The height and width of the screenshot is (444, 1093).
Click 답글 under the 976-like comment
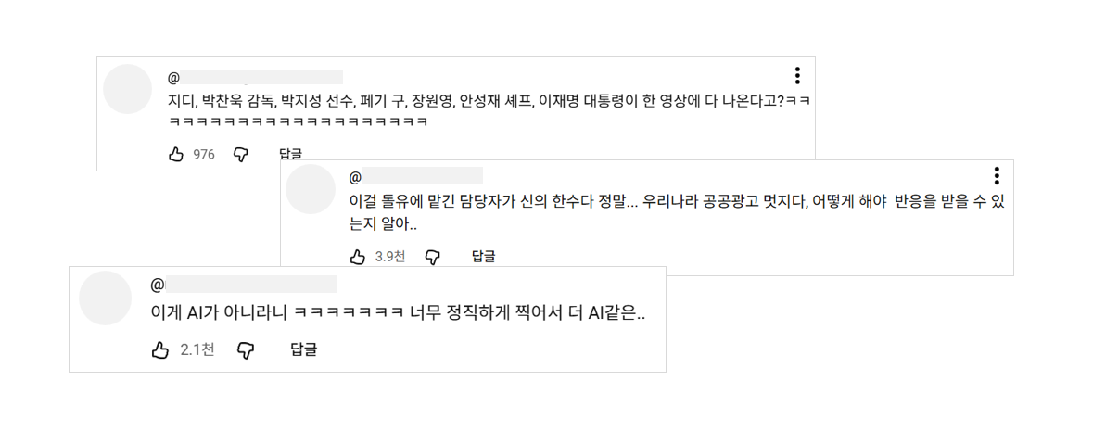(290, 155)
